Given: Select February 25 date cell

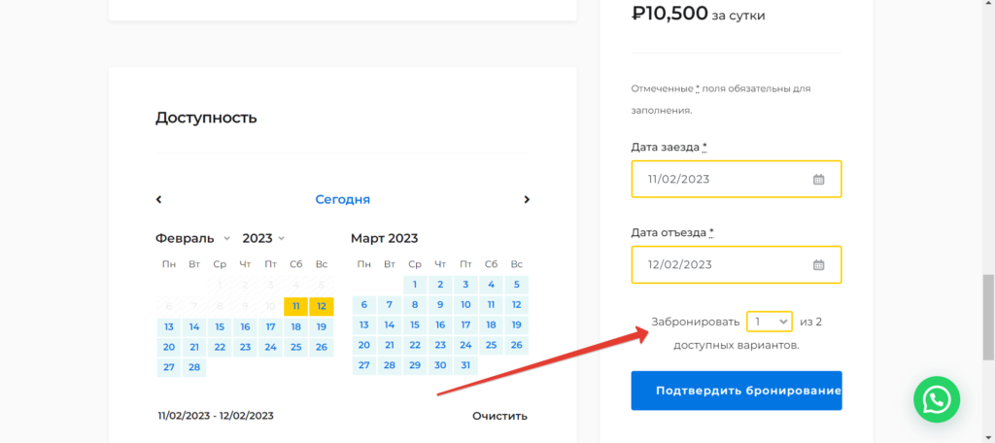Looking at the screenshot, I should (296, 347).
